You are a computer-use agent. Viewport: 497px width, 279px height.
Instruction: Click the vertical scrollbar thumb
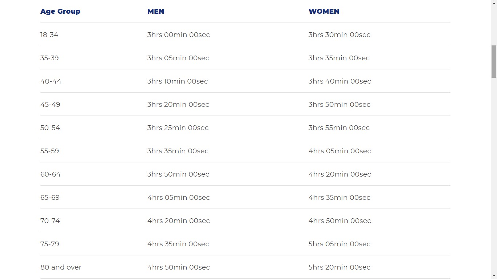(494, 61)
